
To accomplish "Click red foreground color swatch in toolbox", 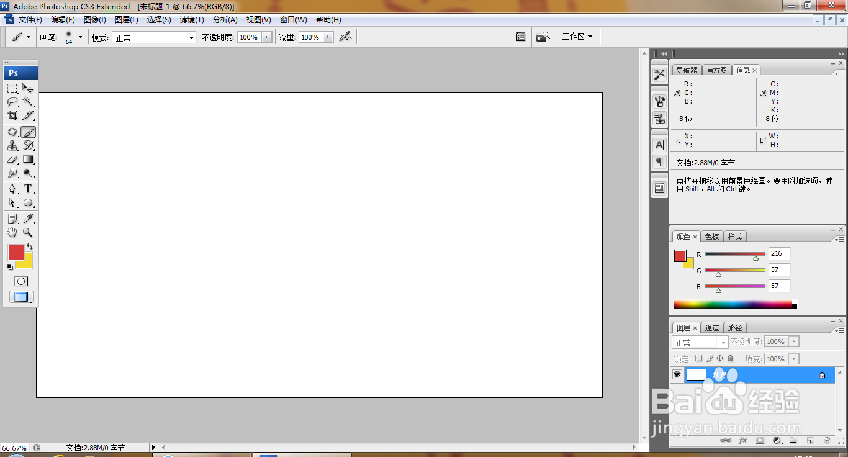I will coord(16,253).
